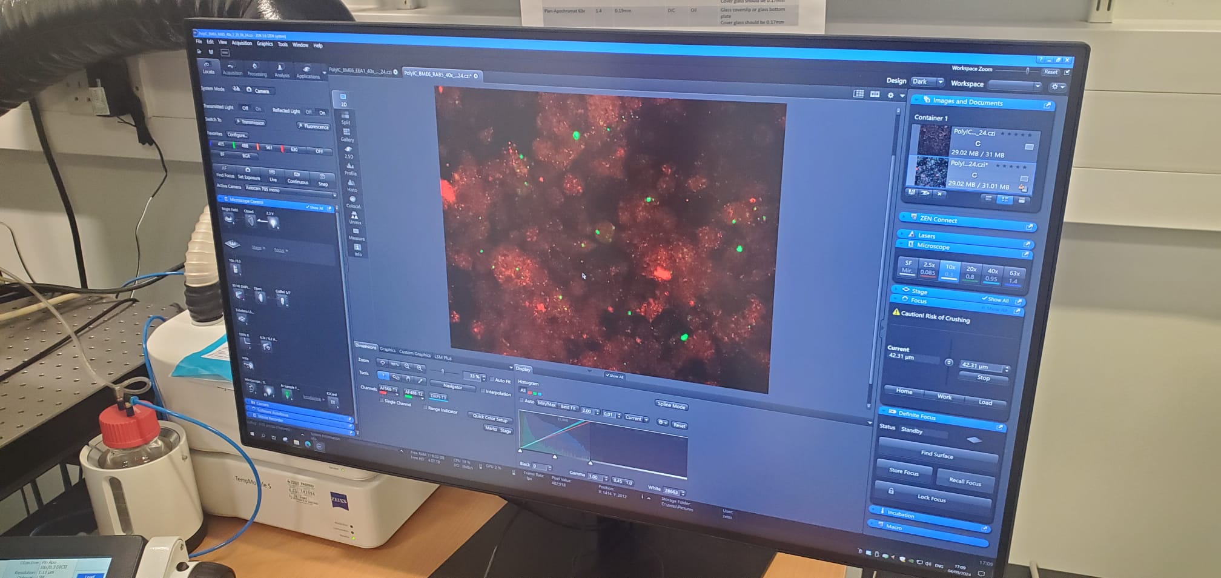
Task: Check the Single Channel checkbox
Action: 382,401
